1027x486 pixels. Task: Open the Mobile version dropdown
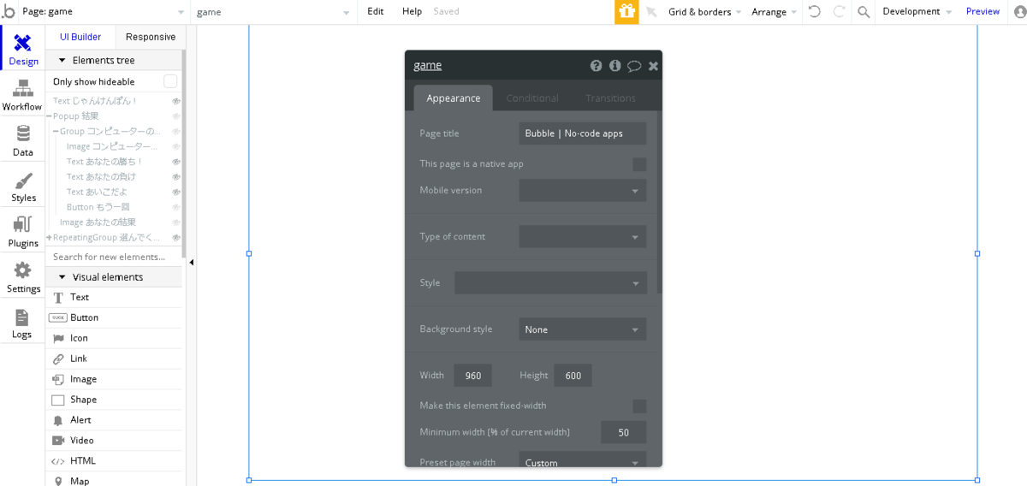[583, 191]
